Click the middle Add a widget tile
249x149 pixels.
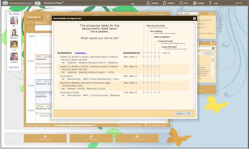pos(91,138)
